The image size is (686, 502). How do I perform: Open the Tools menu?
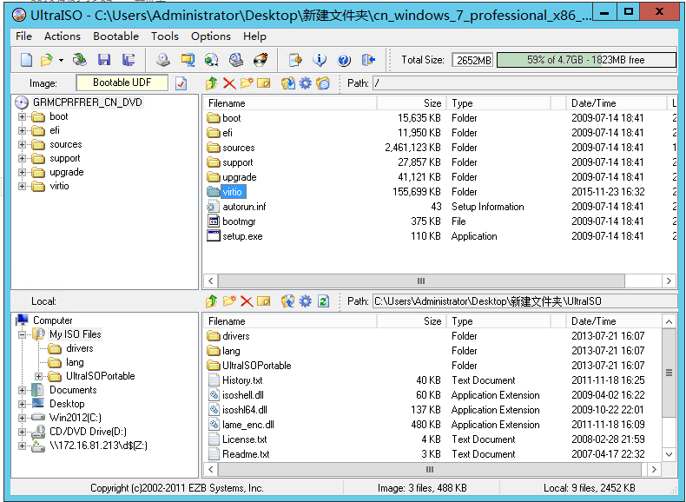[165, 36]
